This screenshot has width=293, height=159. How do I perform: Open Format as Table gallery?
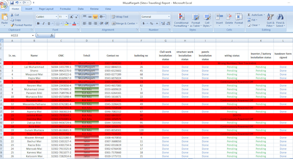click(196, 20)
